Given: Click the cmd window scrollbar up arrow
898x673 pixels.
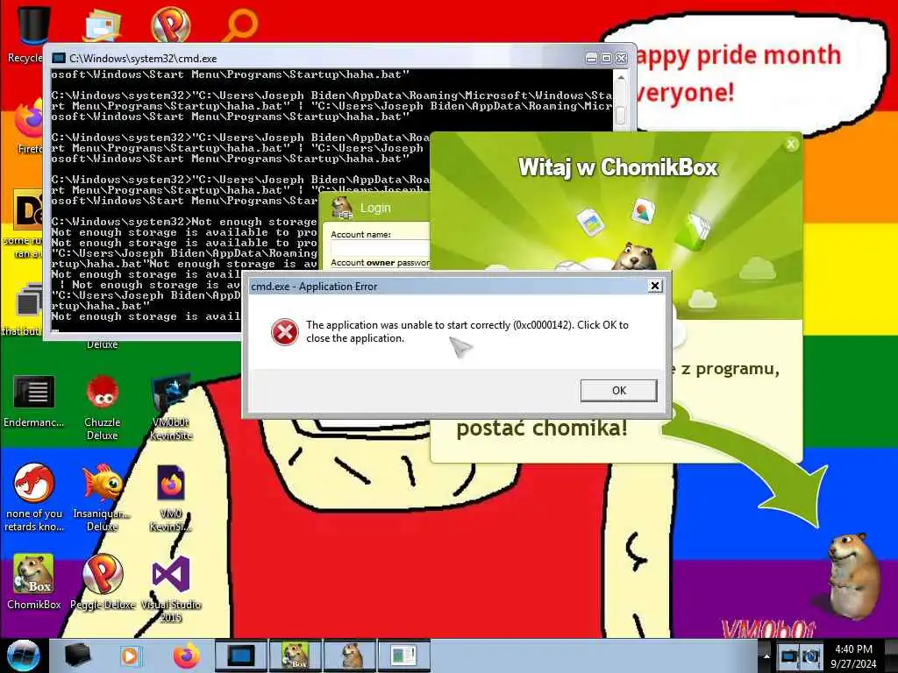Looking at the screenshot, I should coord(620,77).
